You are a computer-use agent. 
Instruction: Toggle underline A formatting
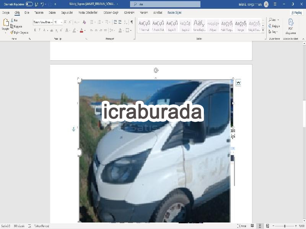[x=44, y=30]
